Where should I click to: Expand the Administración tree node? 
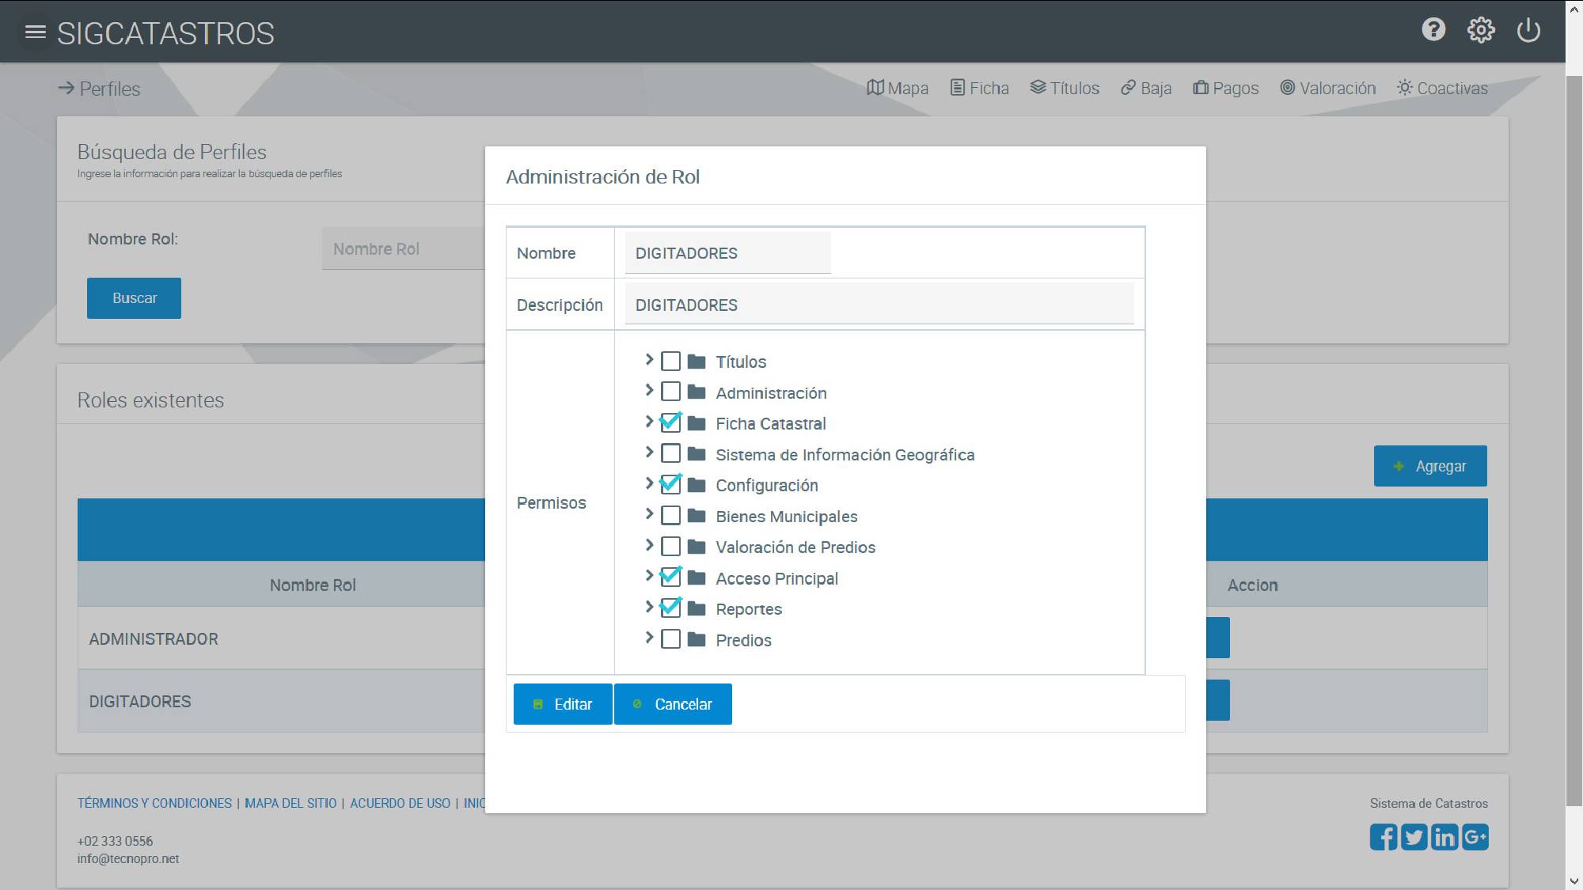point(649,390)
